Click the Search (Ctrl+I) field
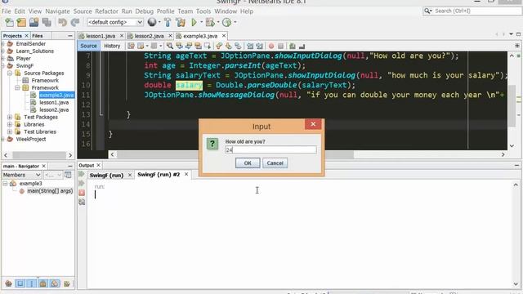Screen dimensions: 523x294 [472, 11]
